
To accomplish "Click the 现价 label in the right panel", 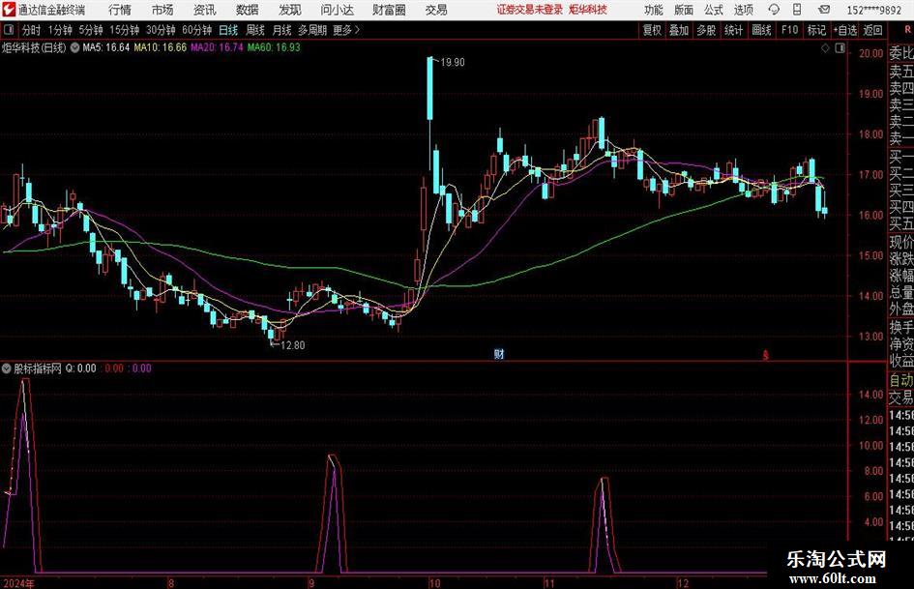I will coord(901,242).
